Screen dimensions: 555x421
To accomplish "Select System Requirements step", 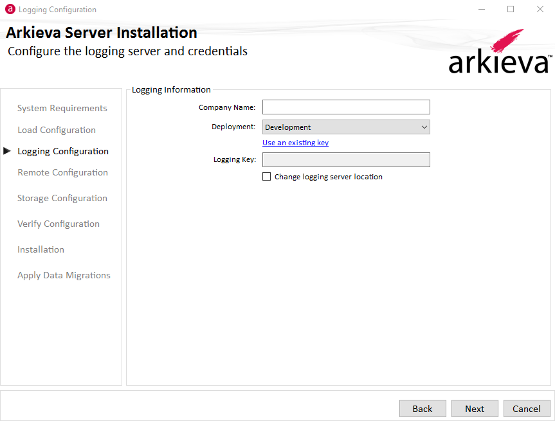I will 62,108.
